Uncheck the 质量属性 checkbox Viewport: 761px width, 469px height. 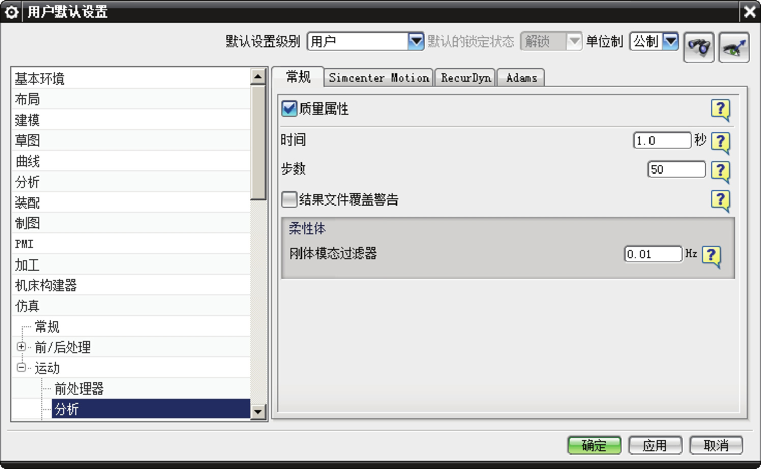(x=289, y=109)
